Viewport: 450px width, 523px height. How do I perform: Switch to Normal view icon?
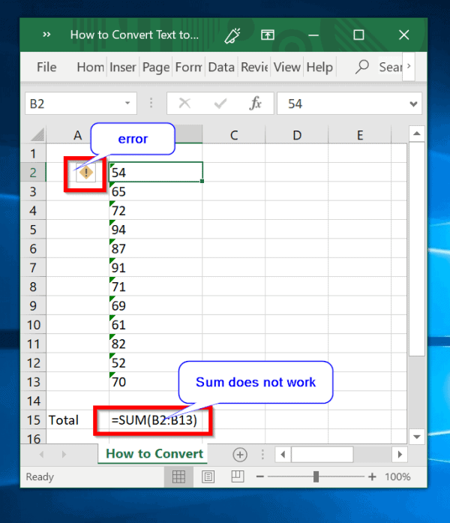(178, 476)
